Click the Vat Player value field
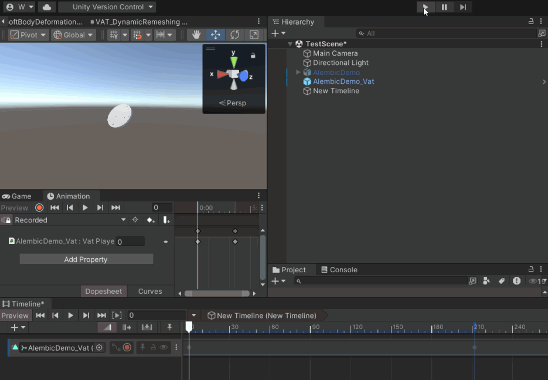The height and width of the screenshot is (380, 548). coord(130,242)
